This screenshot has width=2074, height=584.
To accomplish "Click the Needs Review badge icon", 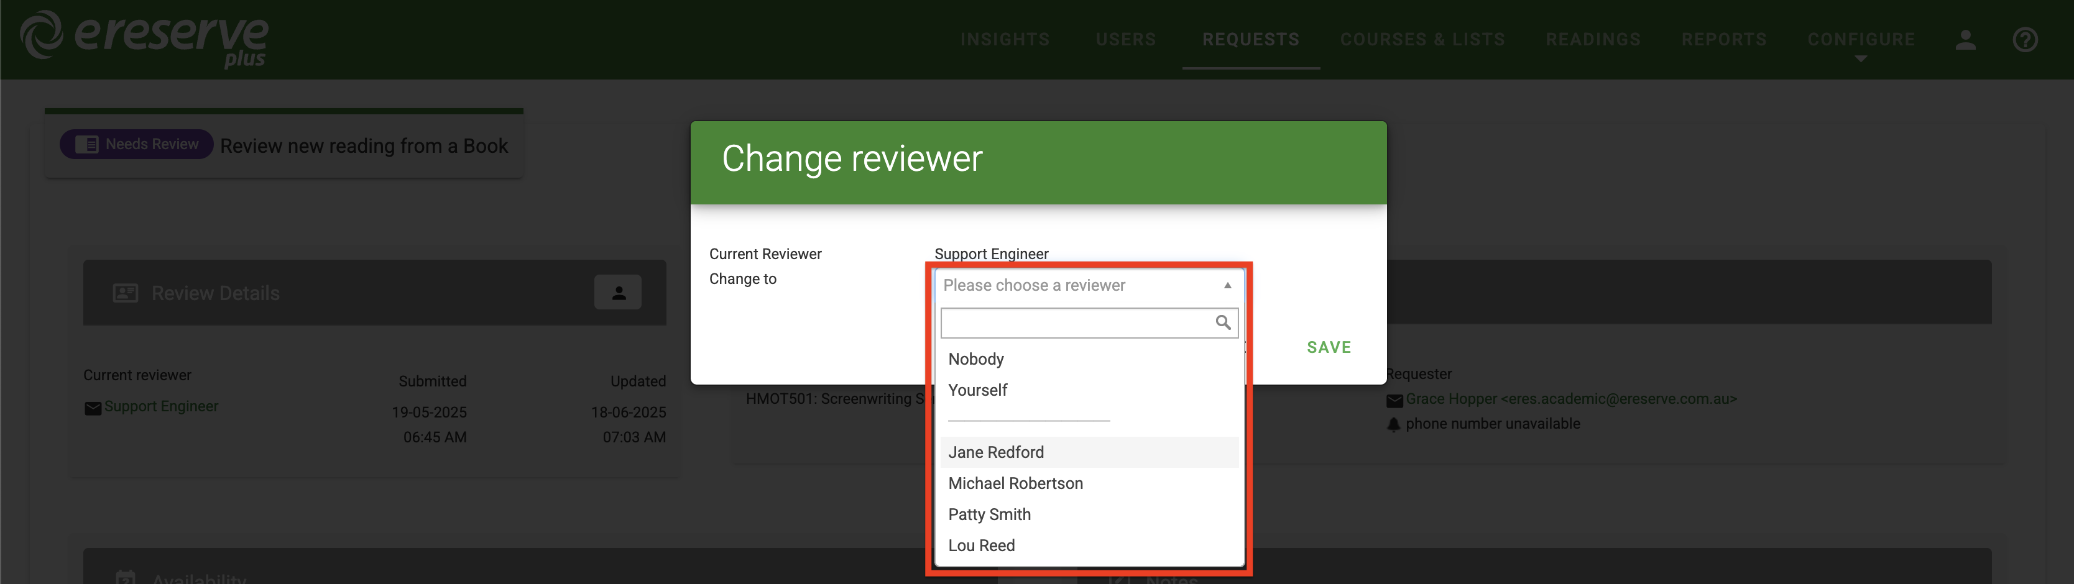I will [86, 144].
